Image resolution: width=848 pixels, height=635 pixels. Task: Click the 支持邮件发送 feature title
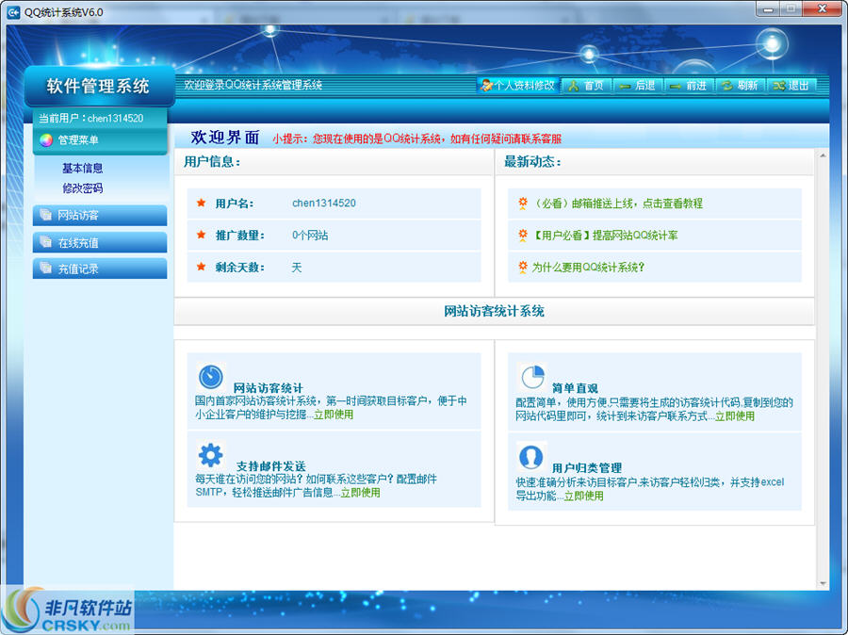pyautogui.click(x=271, y=465)
